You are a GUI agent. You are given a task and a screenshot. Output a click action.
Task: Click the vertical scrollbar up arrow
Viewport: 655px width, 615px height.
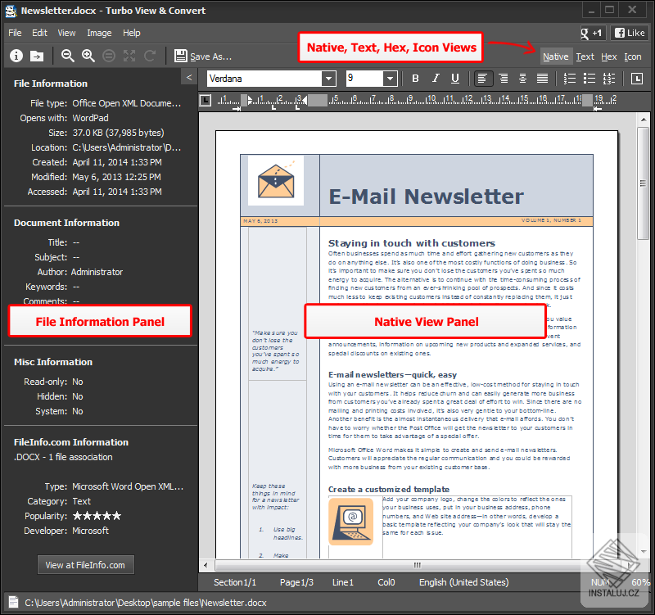click(x=643, y=120)
